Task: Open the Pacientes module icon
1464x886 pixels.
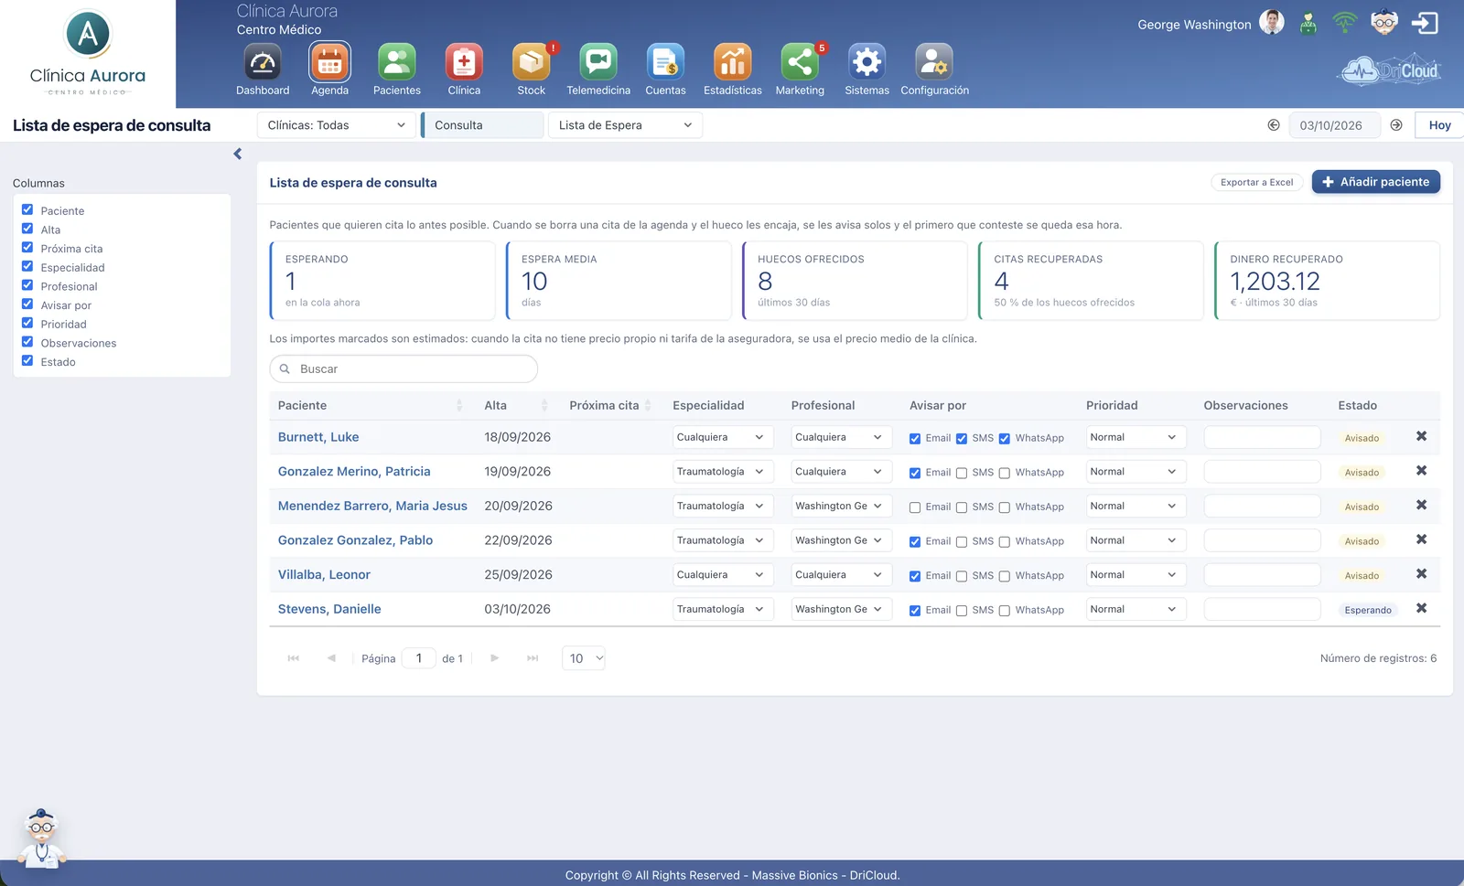Action: [x=397, y=62]
